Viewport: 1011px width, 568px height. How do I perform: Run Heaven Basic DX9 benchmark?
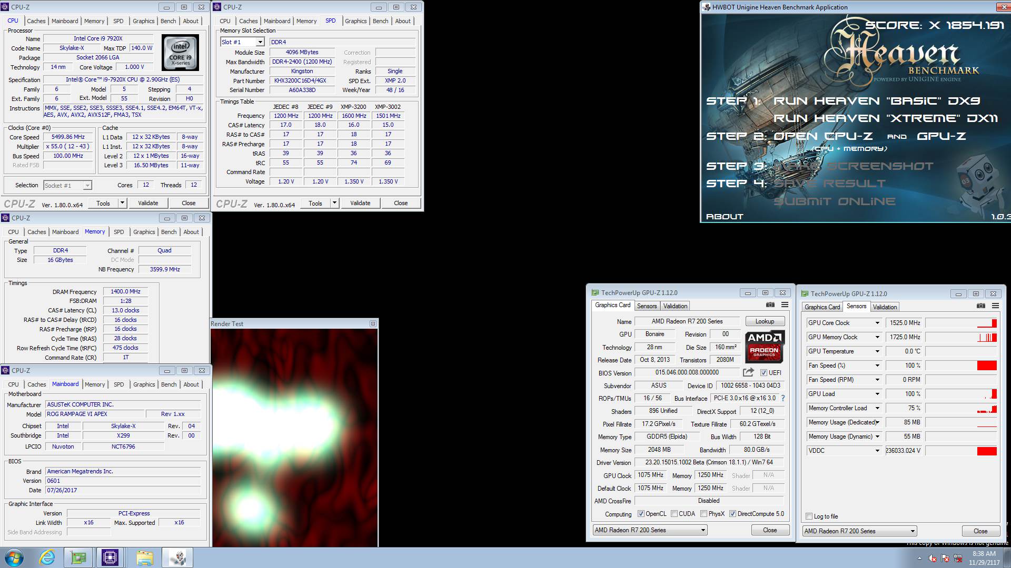(x=876, y=101)
